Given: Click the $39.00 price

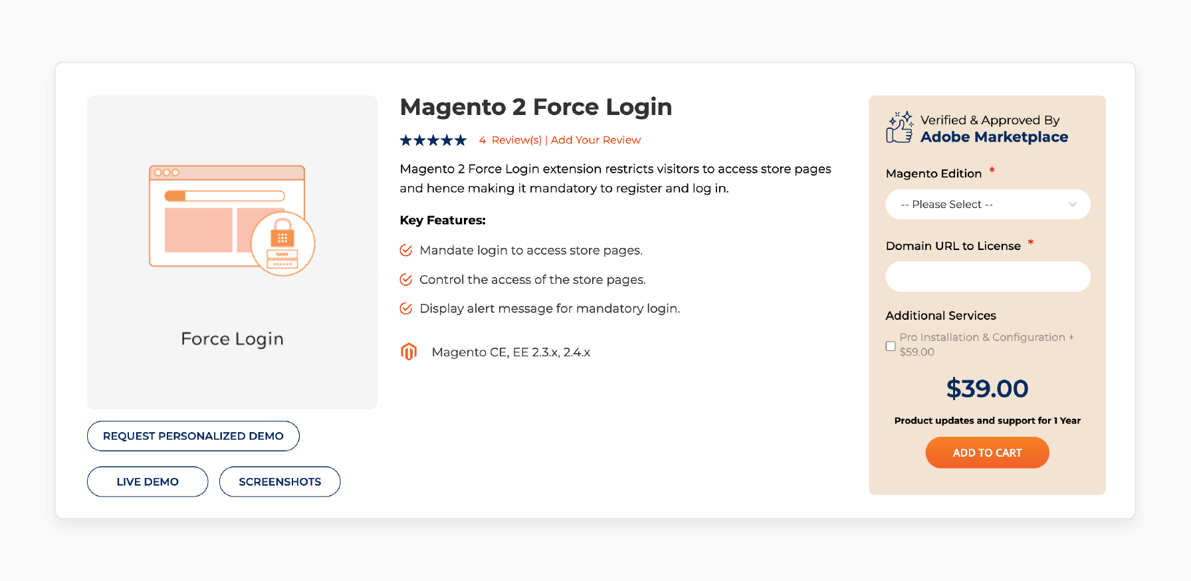Looking at the screenshot, I should pos(987,389).
